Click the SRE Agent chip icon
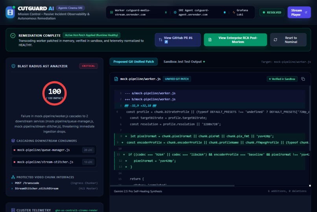This screenshot has height=212, width=317. 175,12
